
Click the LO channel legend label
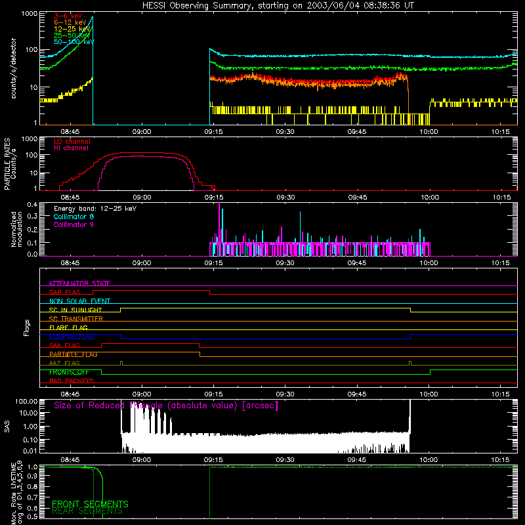tap(72, 141)
